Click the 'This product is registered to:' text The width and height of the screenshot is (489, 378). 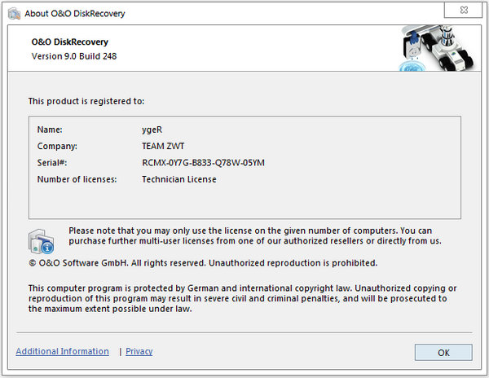coord(86,101)
